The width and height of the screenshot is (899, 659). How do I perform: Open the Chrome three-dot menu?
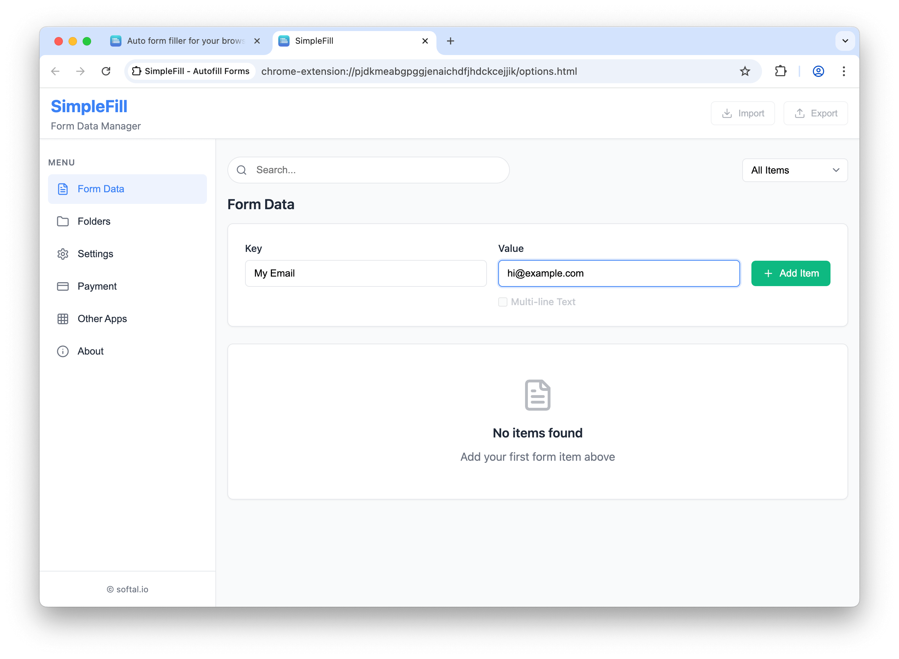tap(844, 71)
